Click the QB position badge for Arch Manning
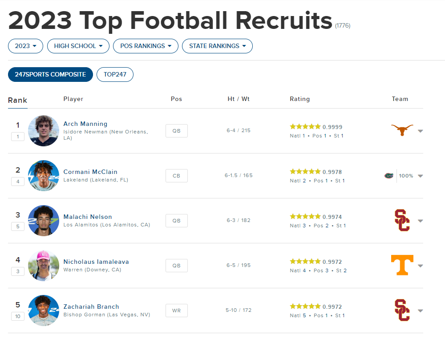The height and width of the screenshot is (339, 445). click(x=177, y=131)
